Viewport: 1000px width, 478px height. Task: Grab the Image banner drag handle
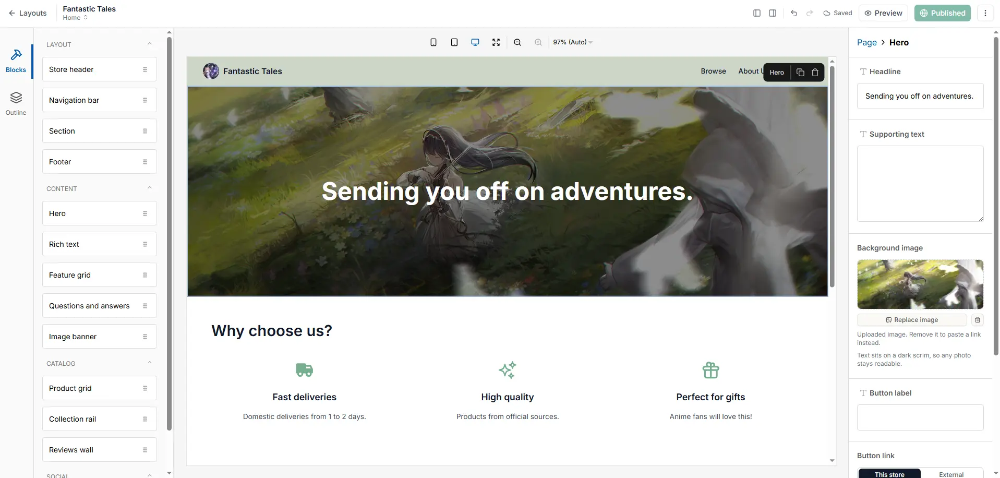tap(145, 337)
